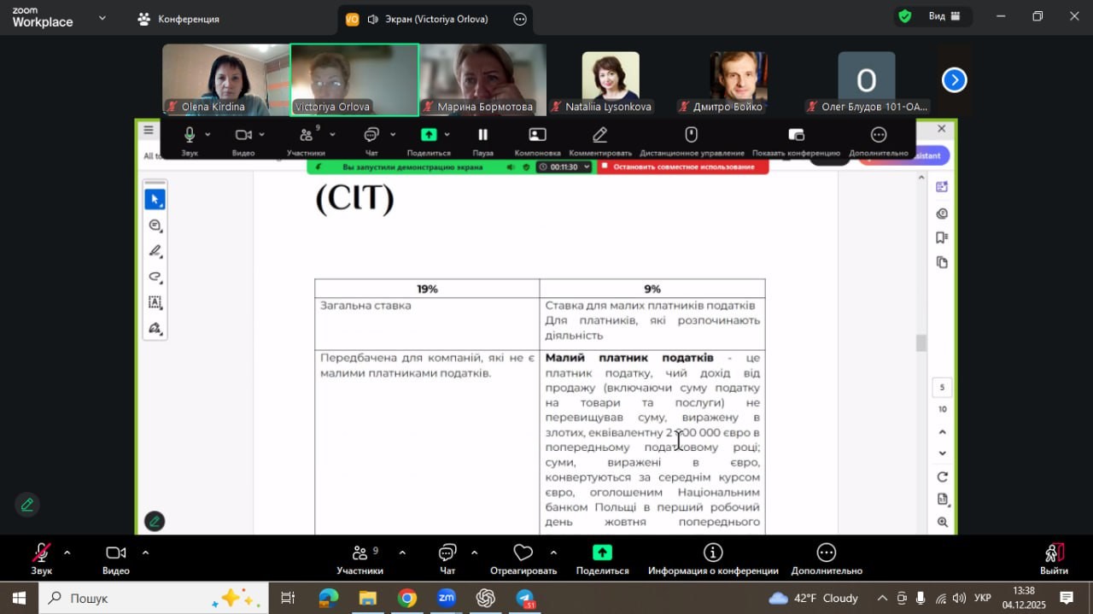Unmute microphone with bottom Звук button

click(41, 553)
